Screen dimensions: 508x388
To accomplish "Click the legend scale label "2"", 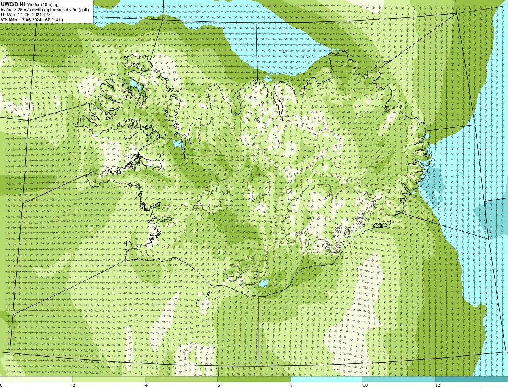I will click(74, 385).
